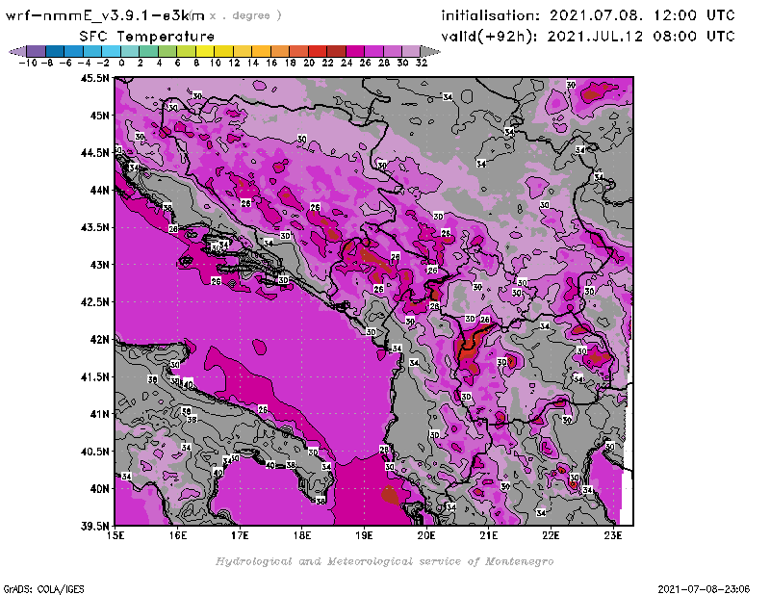Viewport: 770px width, 595px height.
Task: Select the "2021-07-08-23:06" timestamp
Action: click(704, 589)
